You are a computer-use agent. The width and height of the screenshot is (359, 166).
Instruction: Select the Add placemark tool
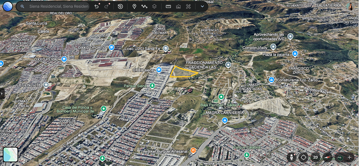click(x=134, y=6)
